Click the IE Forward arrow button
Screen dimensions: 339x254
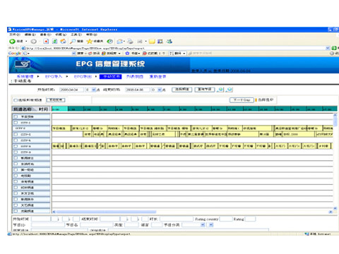[34, 42]
